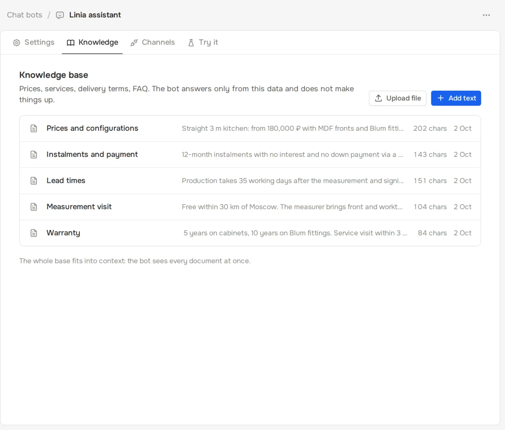This screenshot has width=505, height=430.
Task: Click the '202 chars' value
Action: 430,128
